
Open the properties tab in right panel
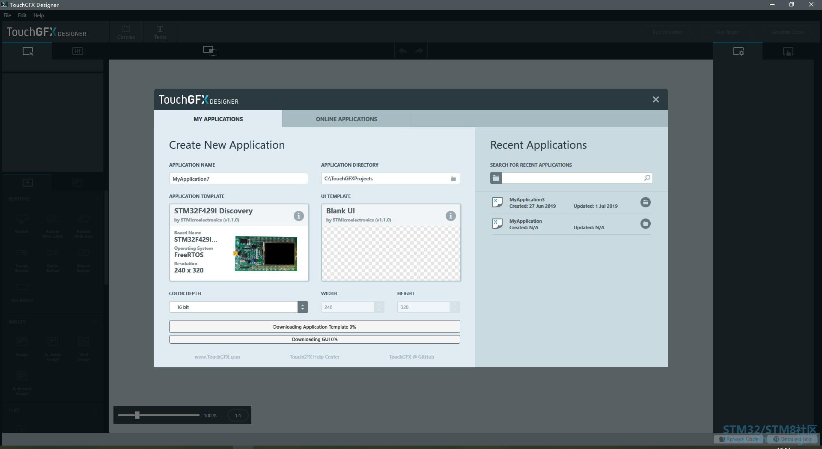click(738, 51)
